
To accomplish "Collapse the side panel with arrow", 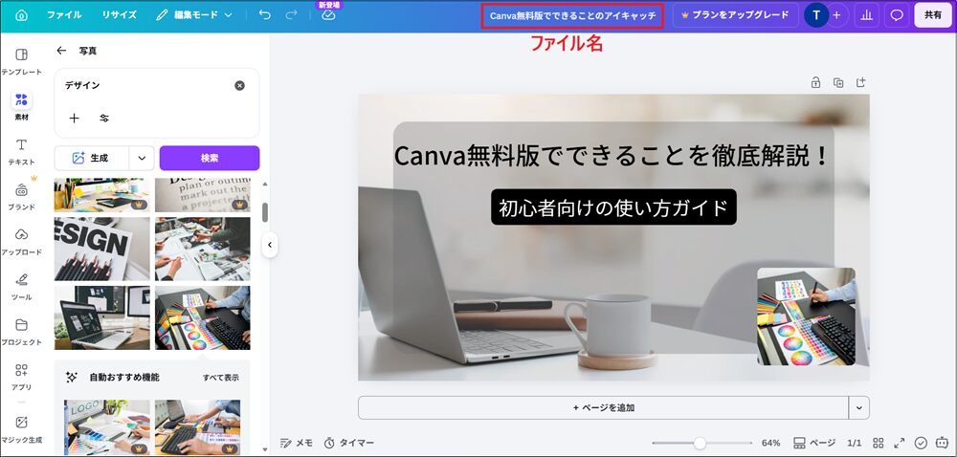I will tap(269, 245).
